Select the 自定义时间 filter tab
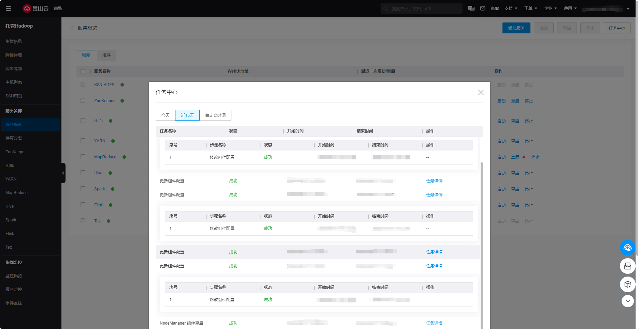639x329 pixels. tap(215, 115)
